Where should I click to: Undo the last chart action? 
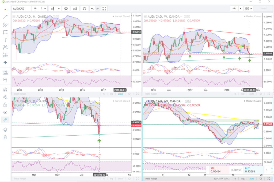(x=92, y=9)
